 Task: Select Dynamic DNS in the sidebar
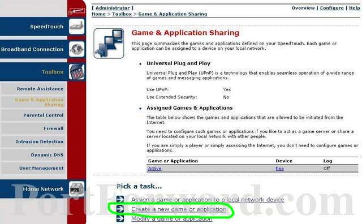33,155
